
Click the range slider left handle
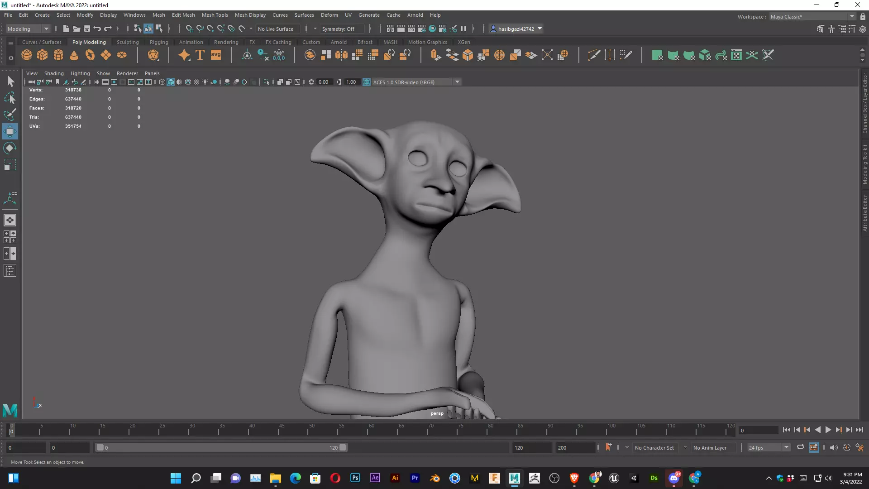(x=100, y=447)
